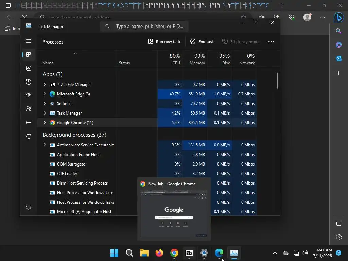The width and height of the screenshot is (348, 261).
Task: Select the Processes page icon in sidebar
Action: 29,55
